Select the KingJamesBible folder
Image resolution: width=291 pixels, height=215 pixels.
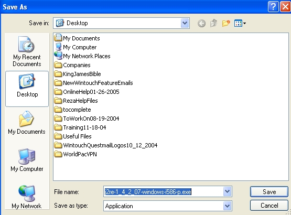[78, 74]
